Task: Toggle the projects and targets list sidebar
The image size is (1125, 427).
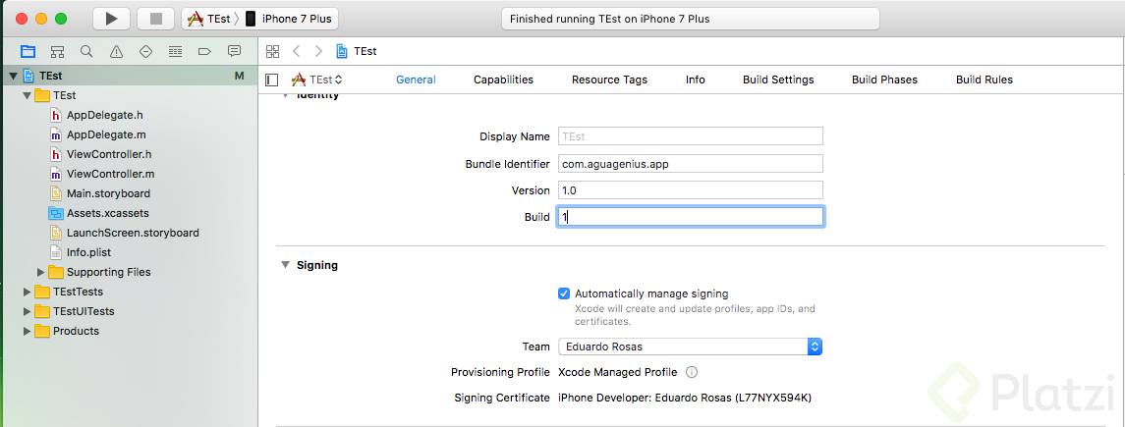Action: [x=272, y=80]
